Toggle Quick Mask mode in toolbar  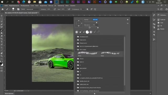pos(2,68)
